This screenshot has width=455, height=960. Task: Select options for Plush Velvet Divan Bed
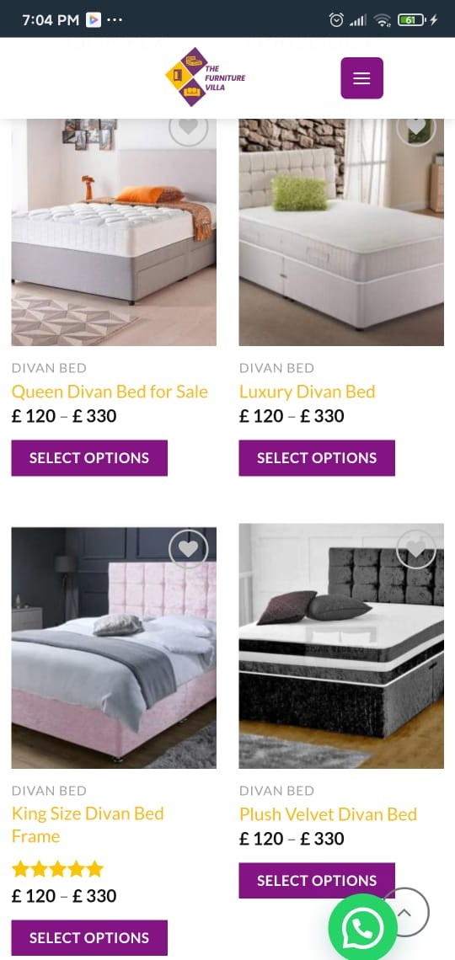pos(317,880)
